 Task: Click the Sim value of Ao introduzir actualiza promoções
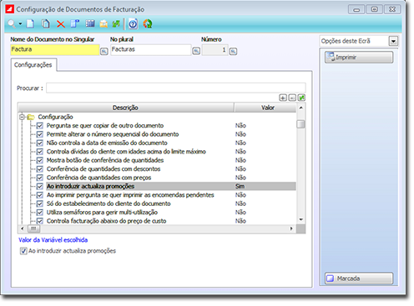[x=240, y=186]
